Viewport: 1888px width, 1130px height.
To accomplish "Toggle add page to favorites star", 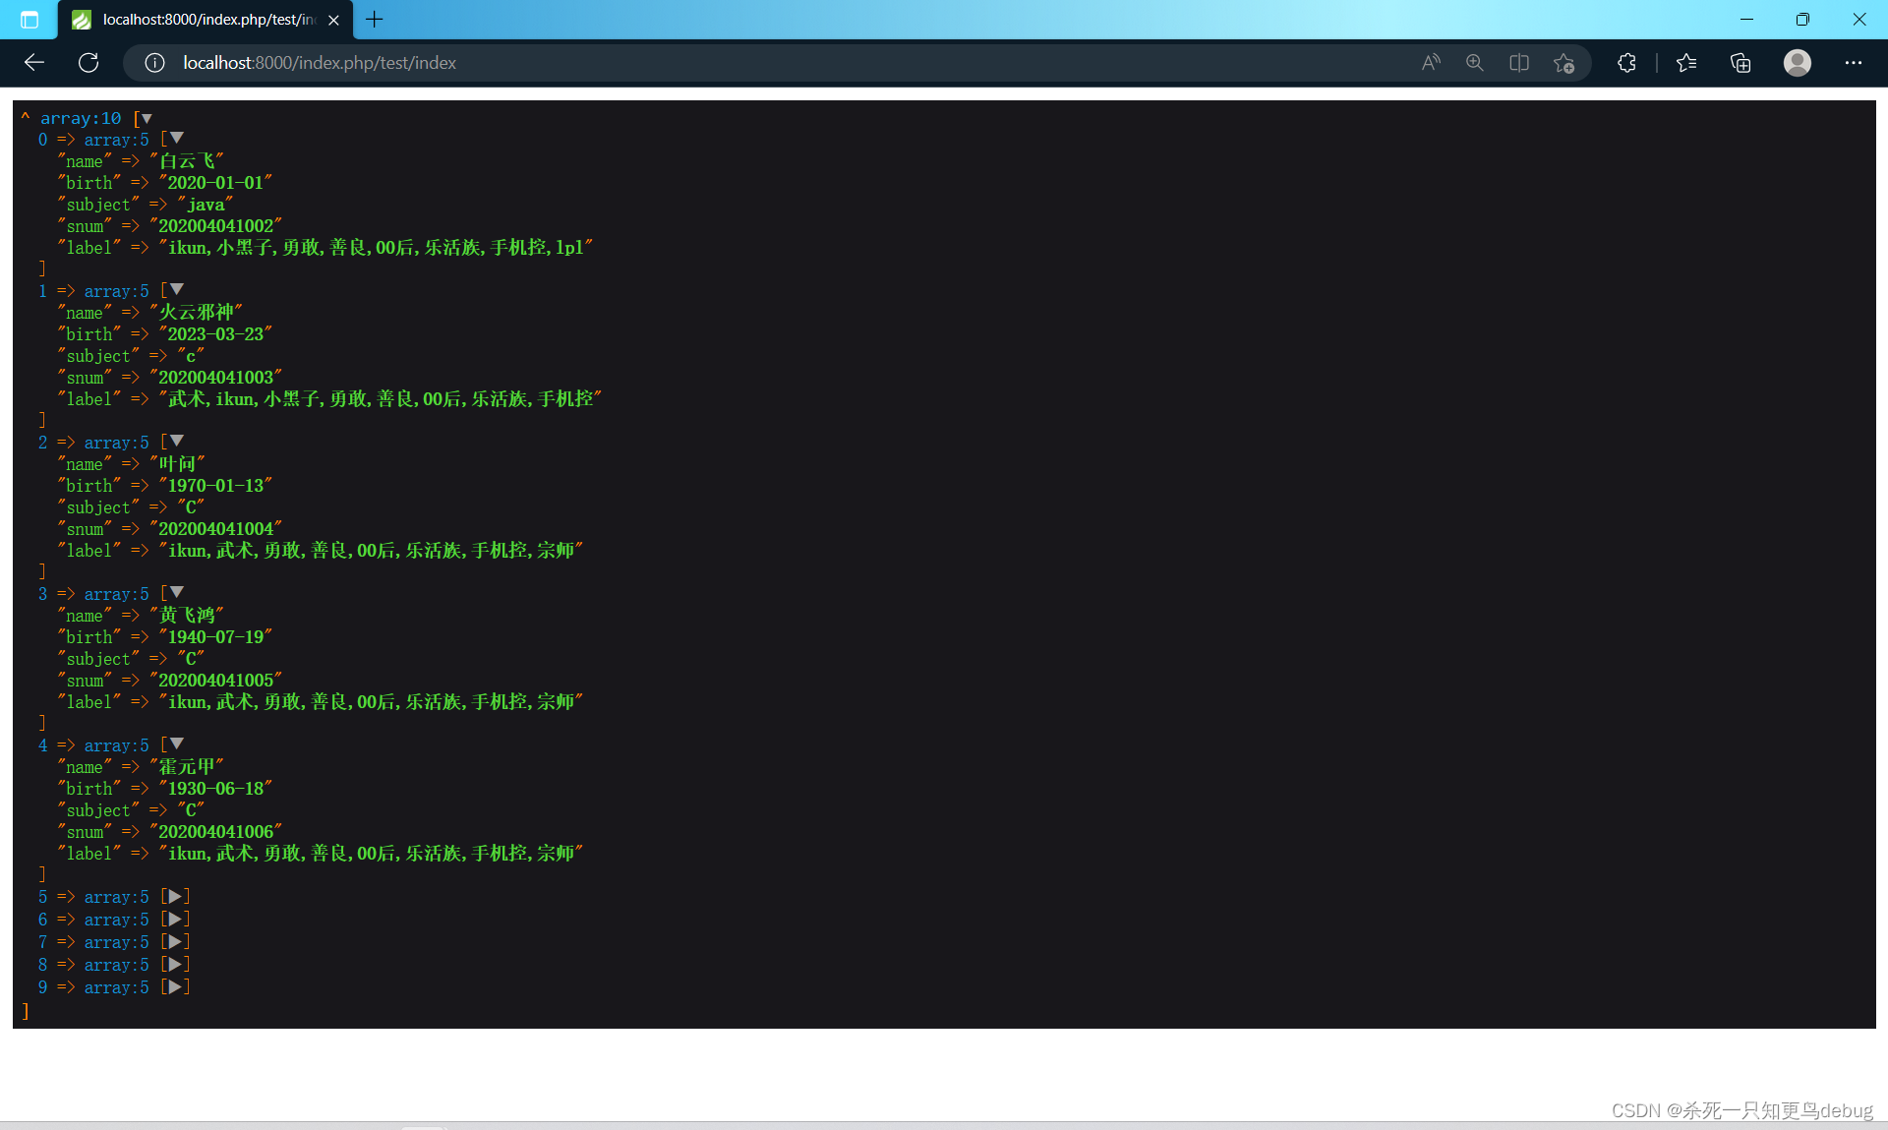I will click(x=1563, y=62).
